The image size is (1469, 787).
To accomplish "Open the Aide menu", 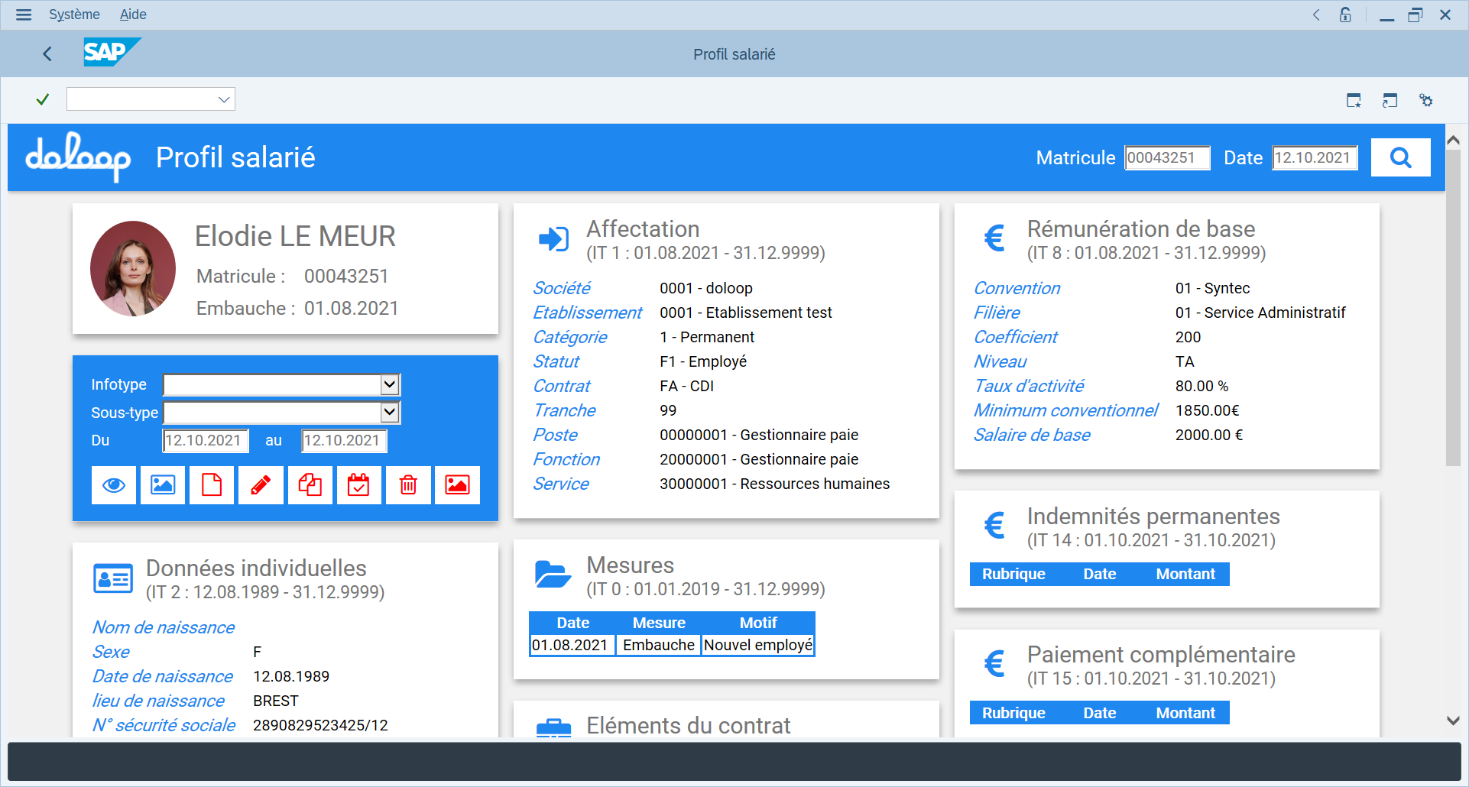I will [x=133, y=15].
